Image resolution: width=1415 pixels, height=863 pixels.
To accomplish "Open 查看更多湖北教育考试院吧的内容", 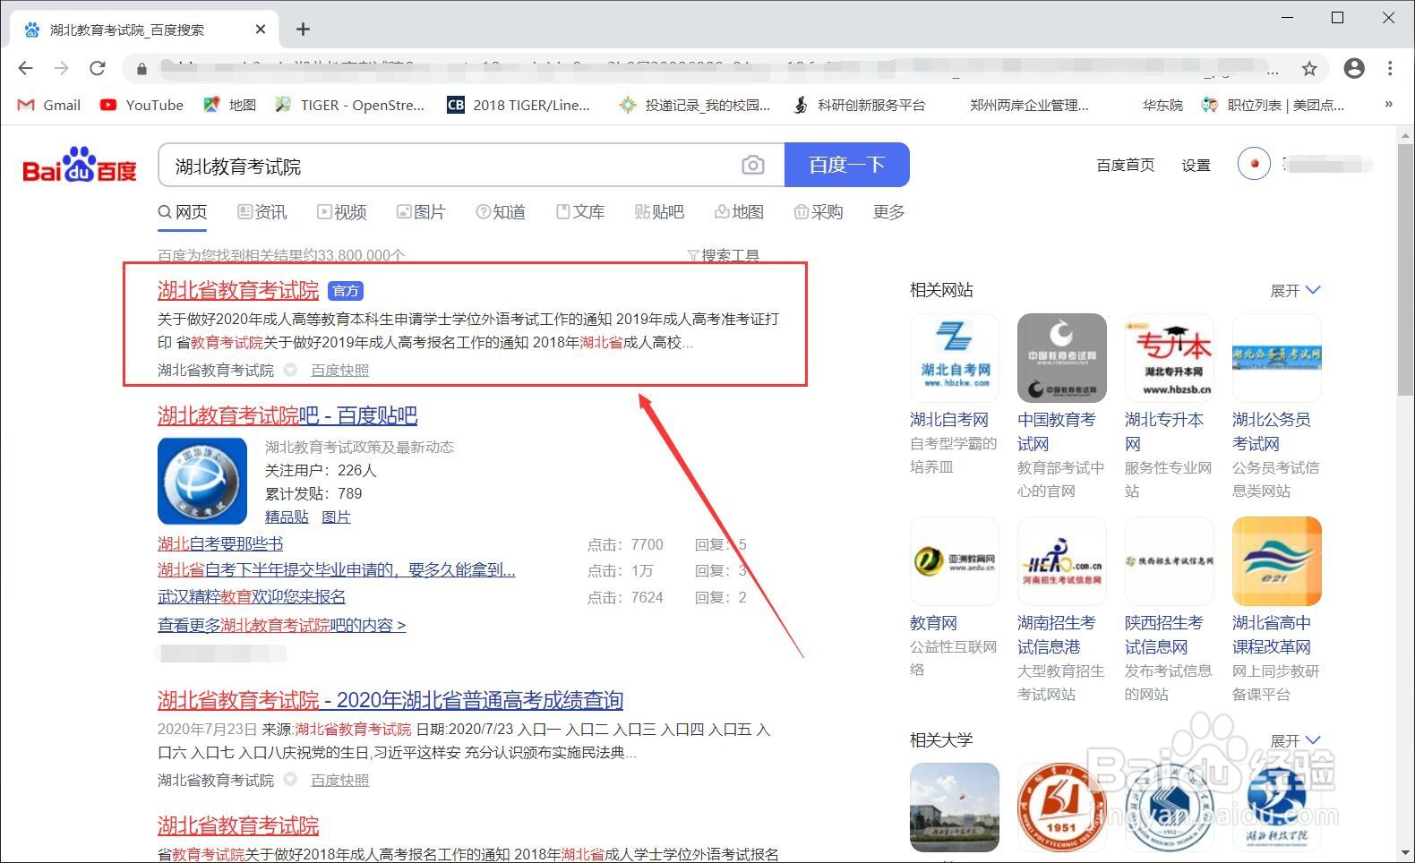I will (282, 625).
